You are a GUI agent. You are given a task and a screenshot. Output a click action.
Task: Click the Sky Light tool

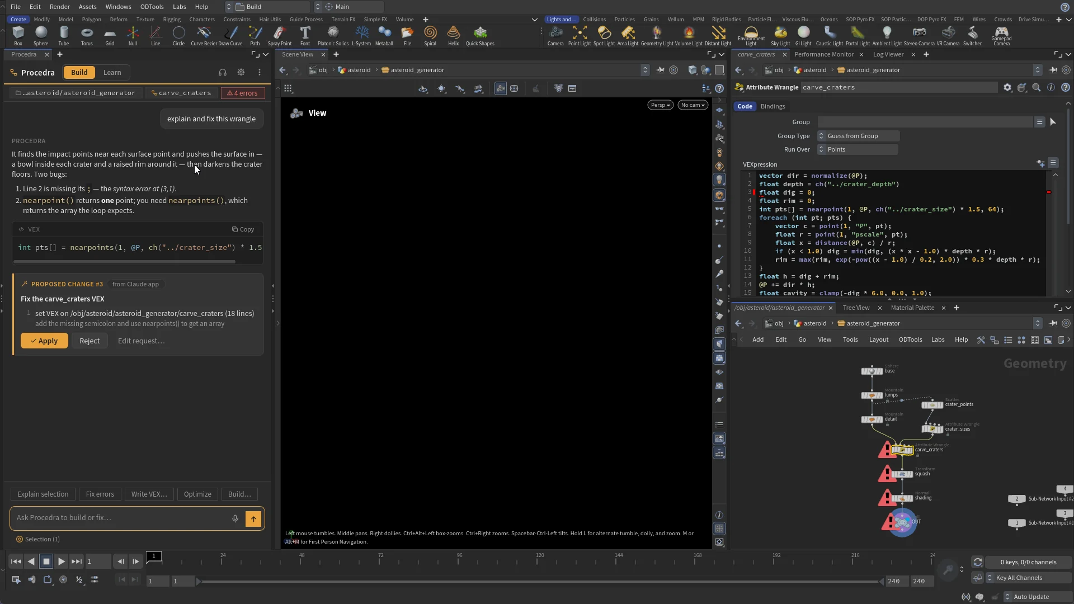click(x=780, y=36)
